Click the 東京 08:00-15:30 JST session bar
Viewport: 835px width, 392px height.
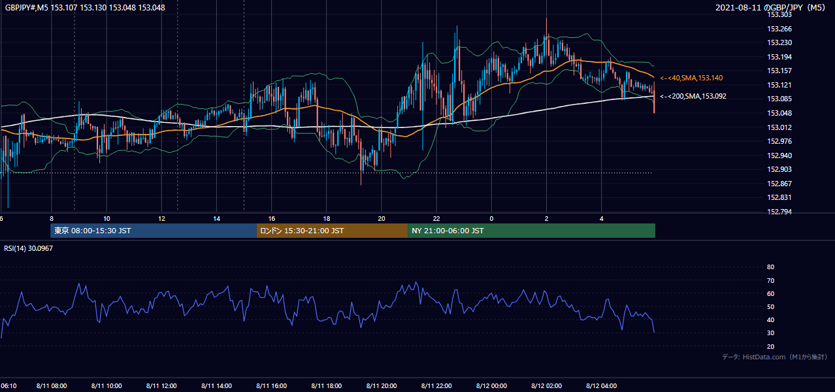[x=154, y=231]
